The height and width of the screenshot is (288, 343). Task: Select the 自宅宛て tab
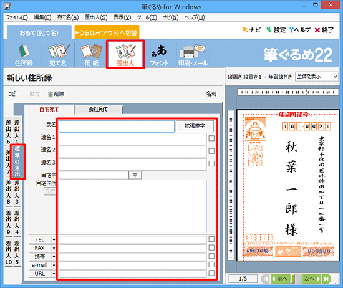pos(49,109)
